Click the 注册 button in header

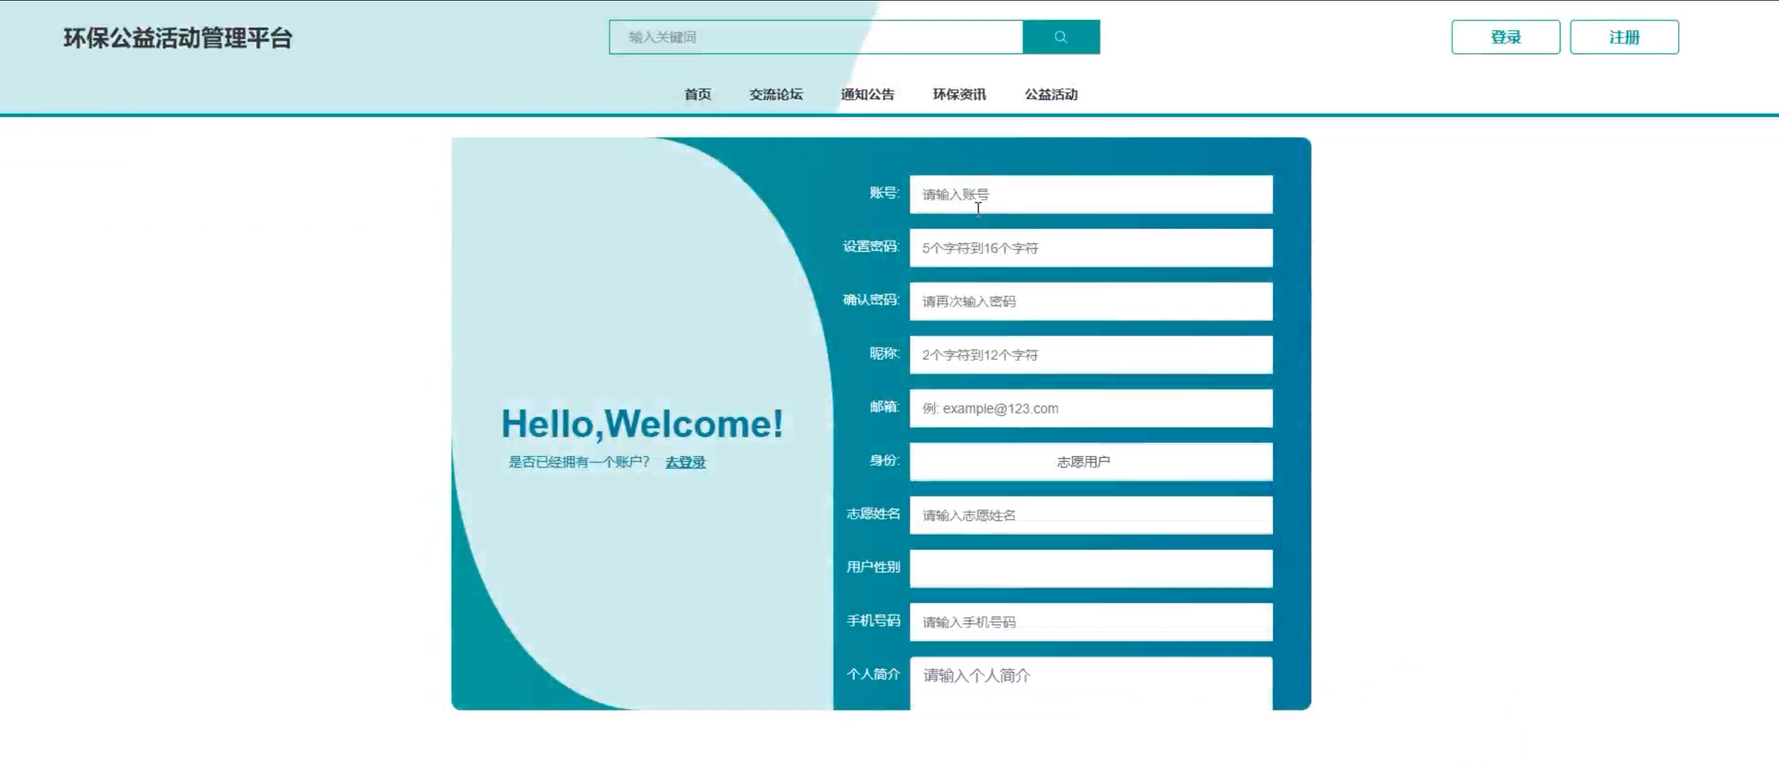[1624, 37]
